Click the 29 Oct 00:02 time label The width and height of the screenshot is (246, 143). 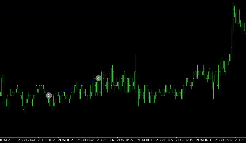[x=46, y=140]
